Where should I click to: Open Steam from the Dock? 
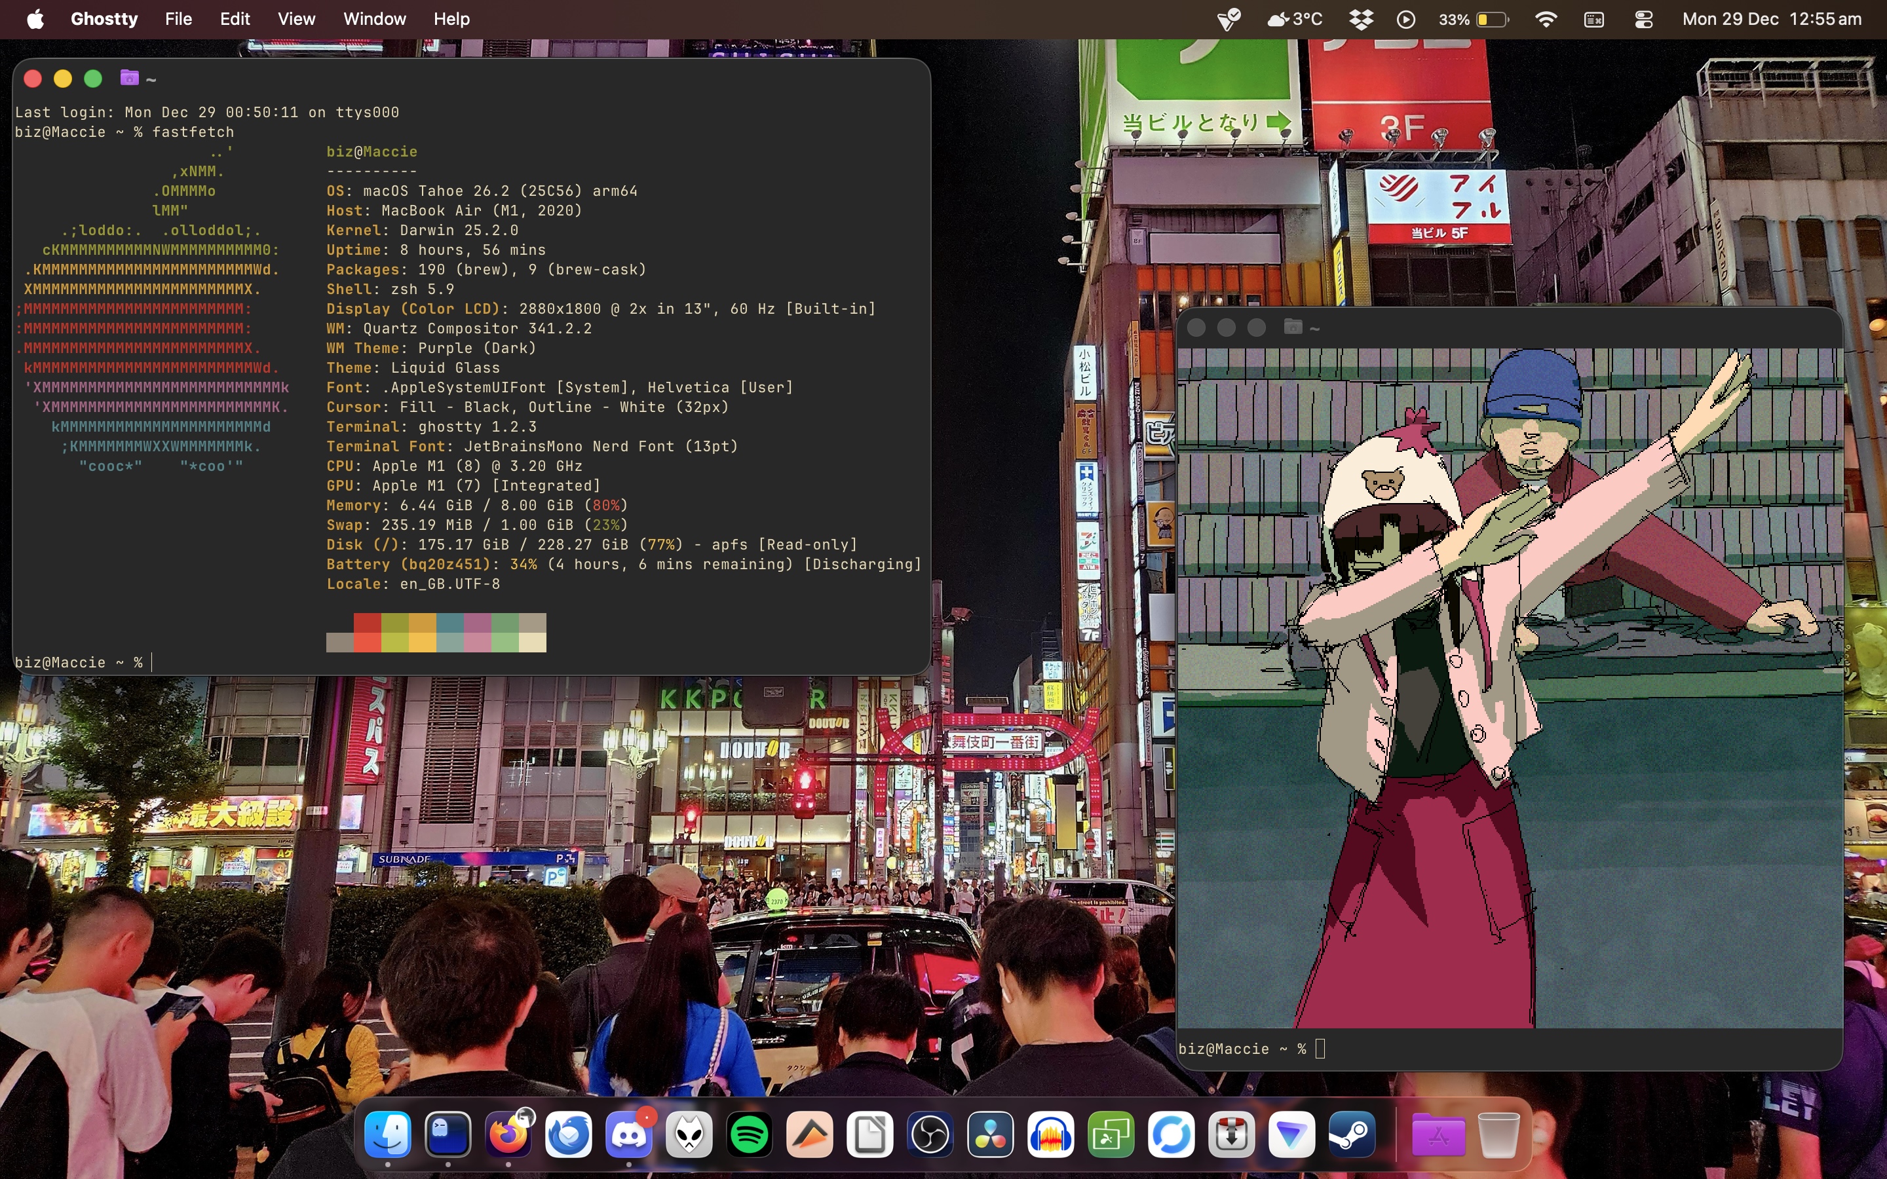pos(1352,1134)
